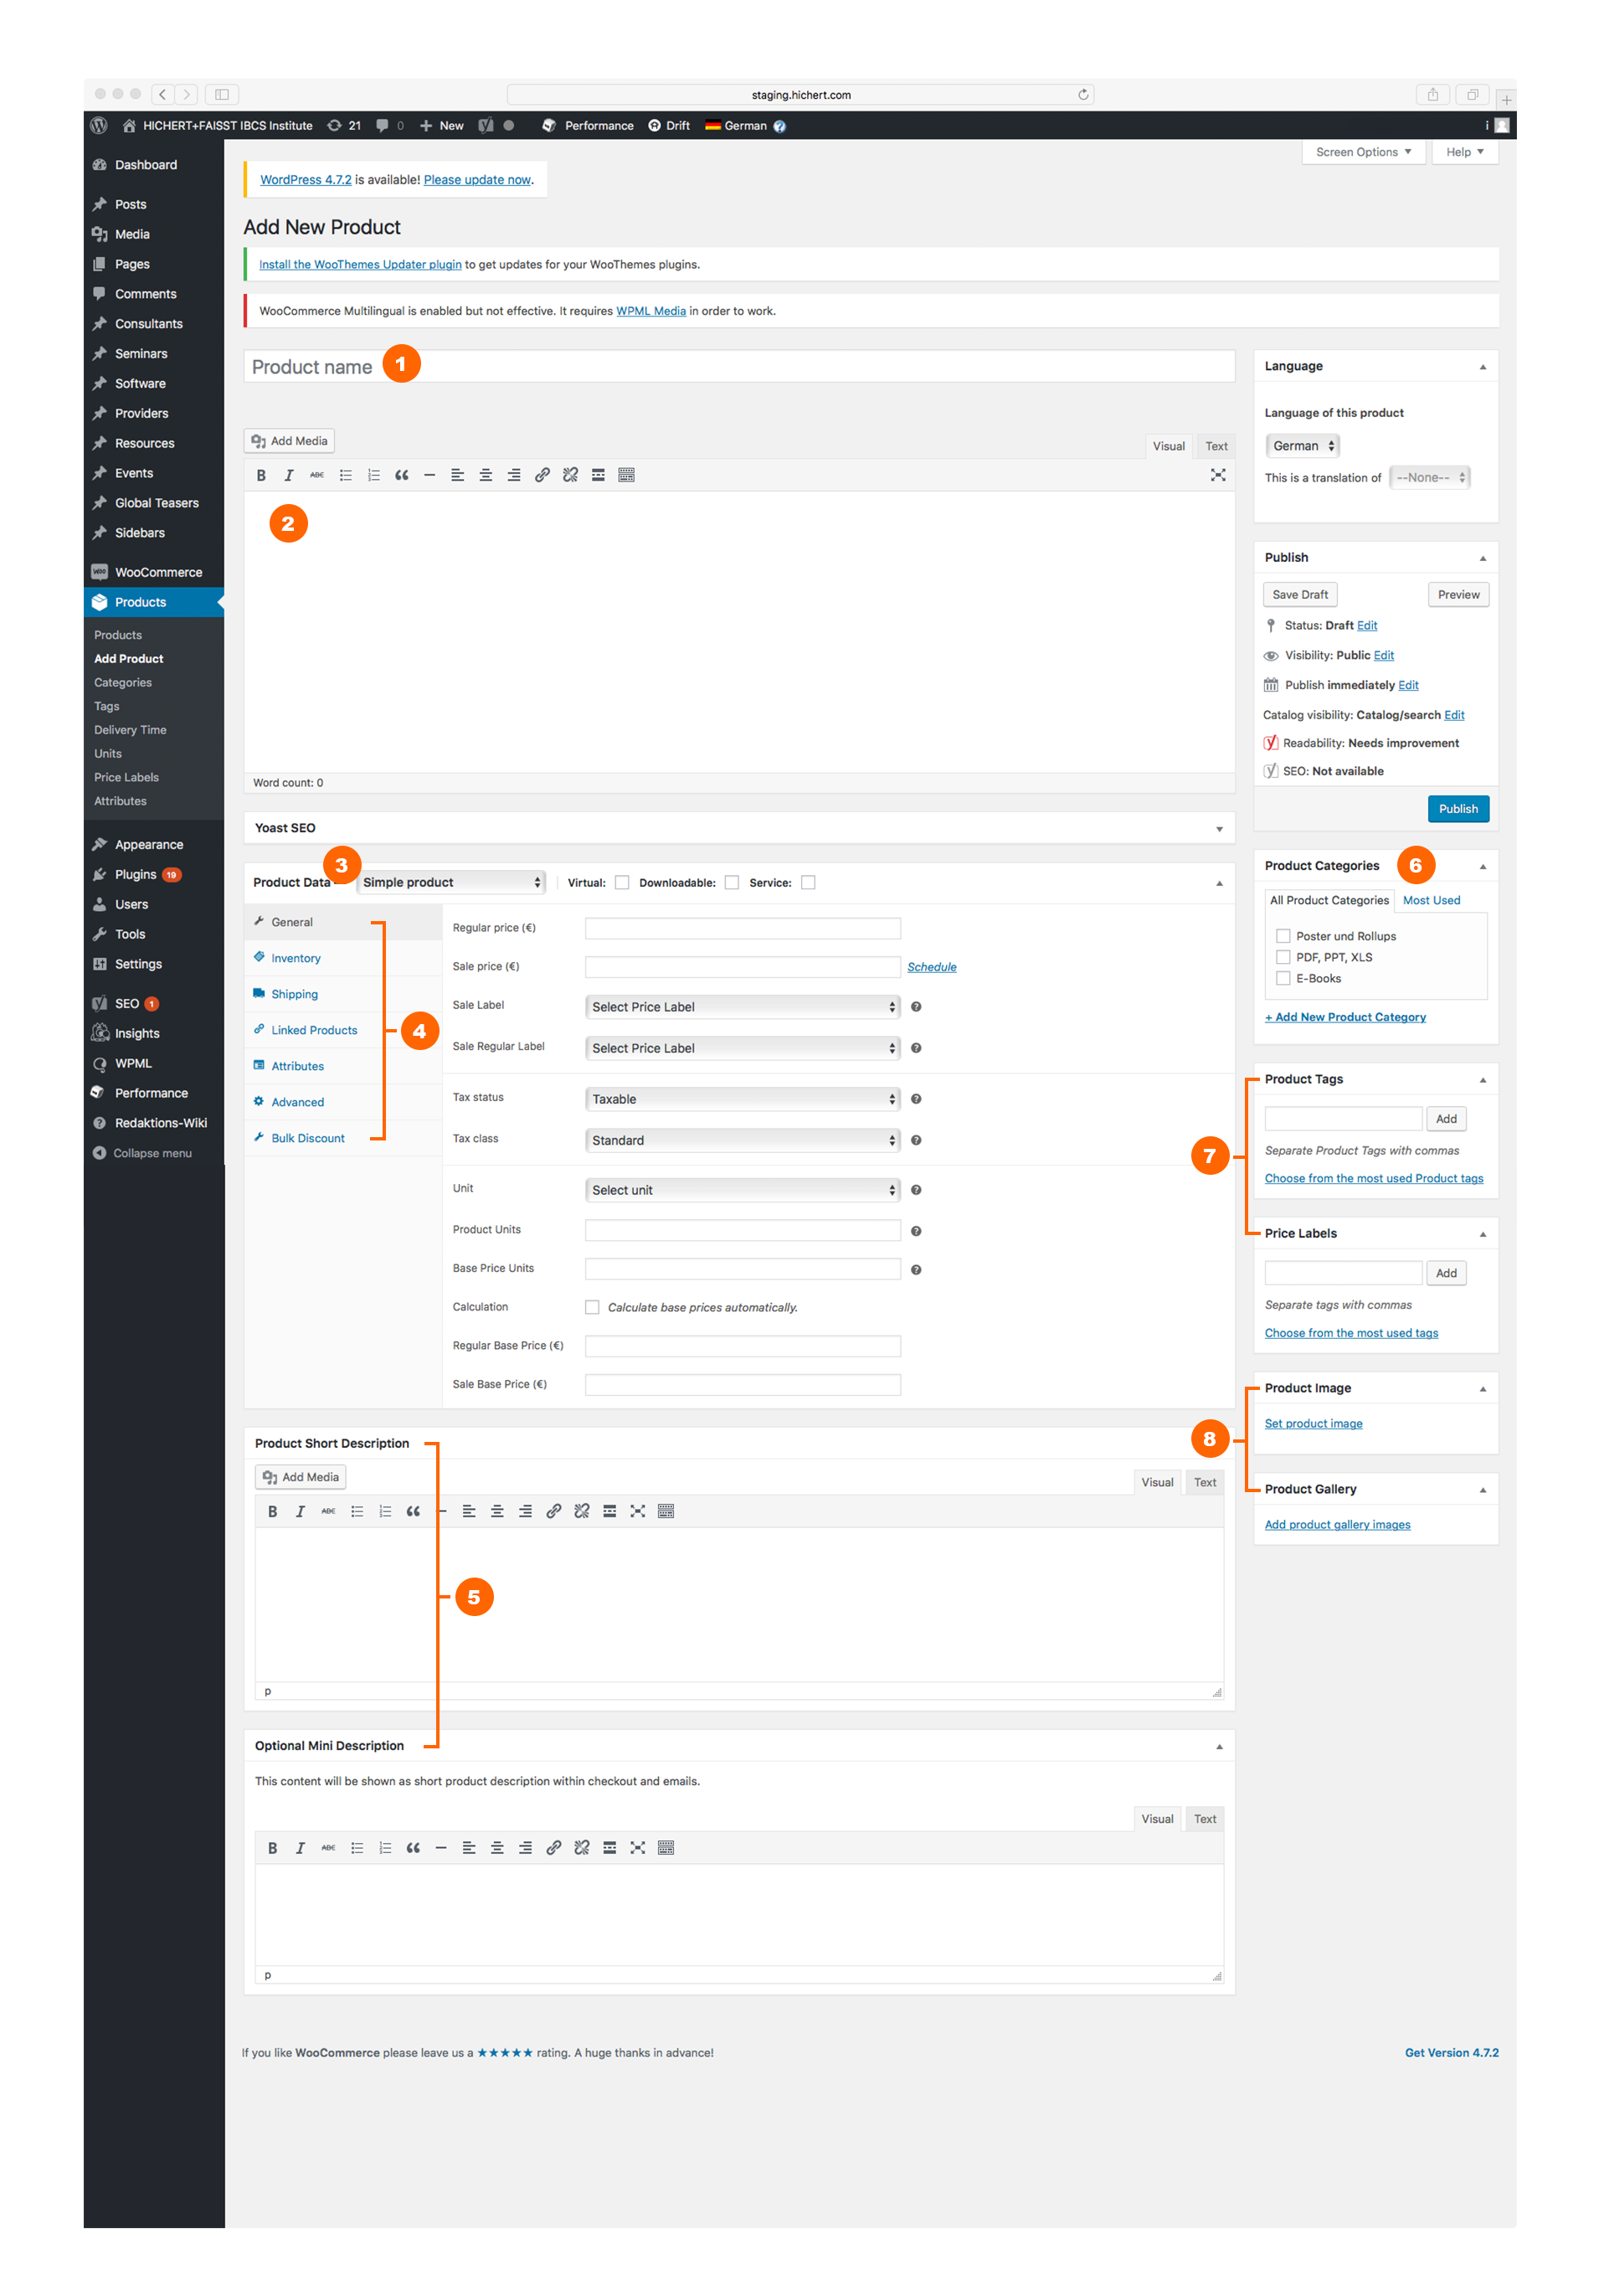Click the Italic icon in main editor toolbar
1599x2296 pixels.
click(289, 476)
